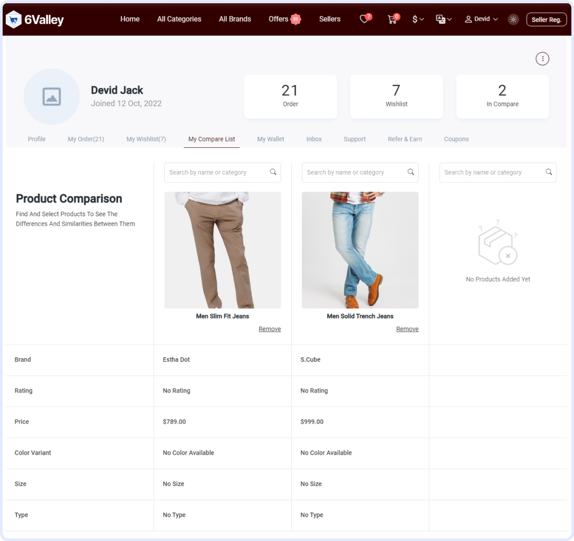This screenshot has height=541, width=574.
Task: Switch to My Order(21) tab
Action: [86, 139]
